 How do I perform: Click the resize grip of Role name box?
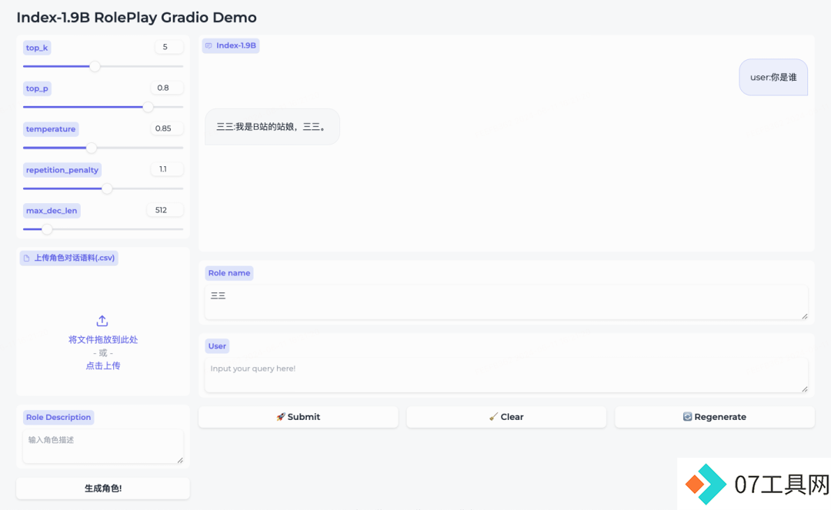[x=805, y=316]
